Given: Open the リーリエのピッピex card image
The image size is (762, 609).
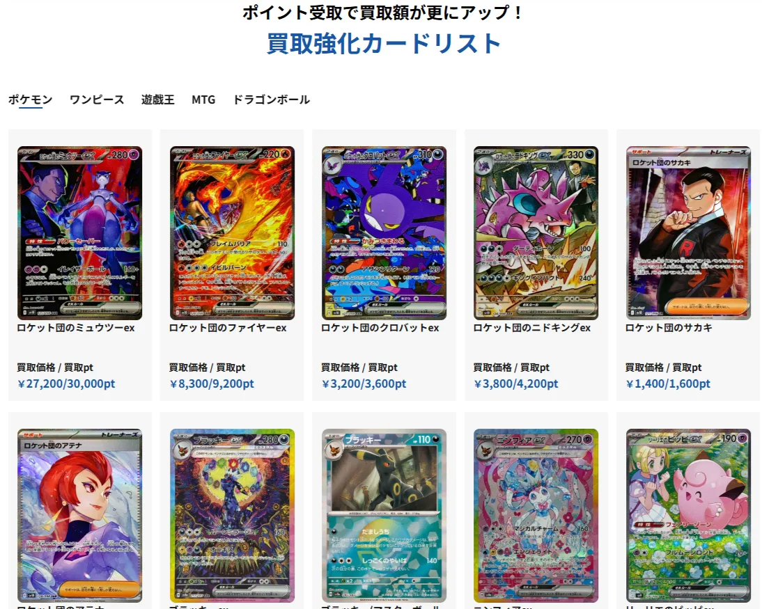Looking at the screenshot, I should tap(688, 516).
